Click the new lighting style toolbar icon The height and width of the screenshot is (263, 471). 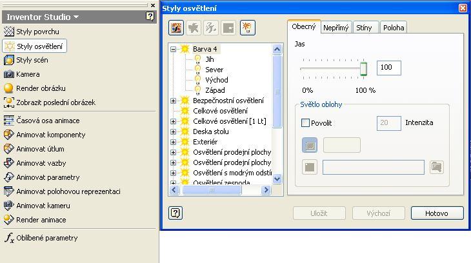tap(176, 28)
